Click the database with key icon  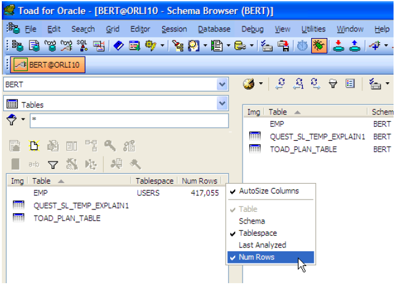click(x=240, y=45)
